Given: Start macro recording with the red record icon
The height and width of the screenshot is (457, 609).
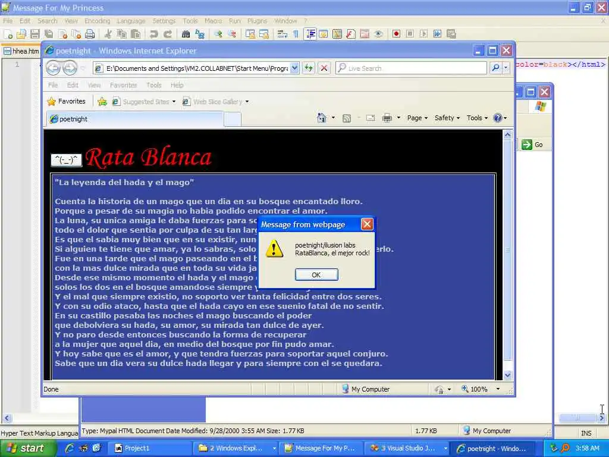Looking at the screenshot, I should [396, 34].
